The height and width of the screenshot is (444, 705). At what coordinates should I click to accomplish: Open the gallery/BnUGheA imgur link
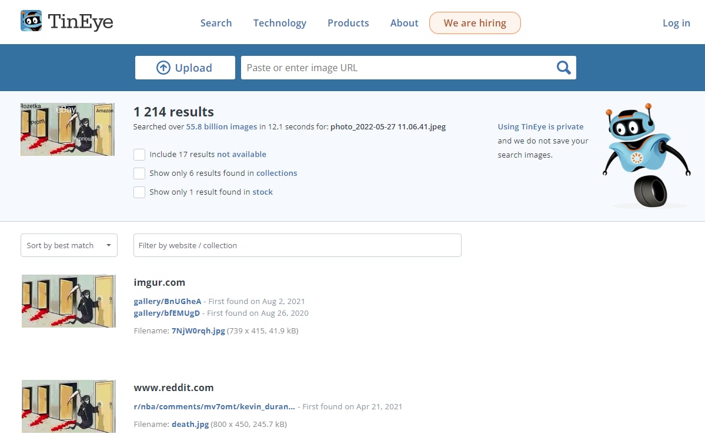(167, 302)
